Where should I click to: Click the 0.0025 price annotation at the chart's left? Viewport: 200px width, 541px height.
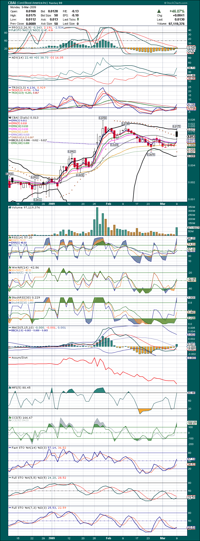pyautogui.click(x=9, y=174)
